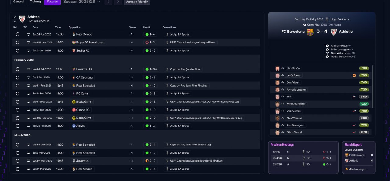Click the Alavés club badge
The height and width of the screenshot is (181, 390).
(x=73, y=126)
